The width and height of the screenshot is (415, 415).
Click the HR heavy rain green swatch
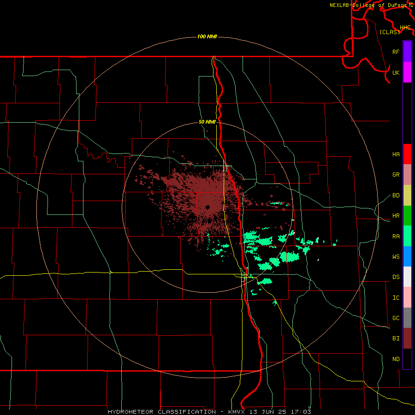tap(407, 215)
